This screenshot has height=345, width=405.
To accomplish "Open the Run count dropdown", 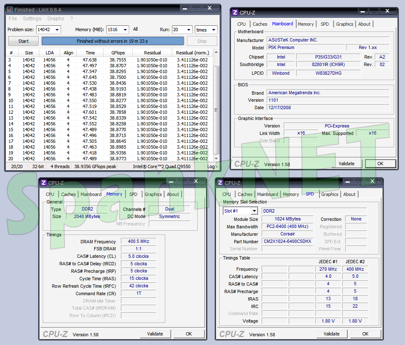I will pos(189,30).
